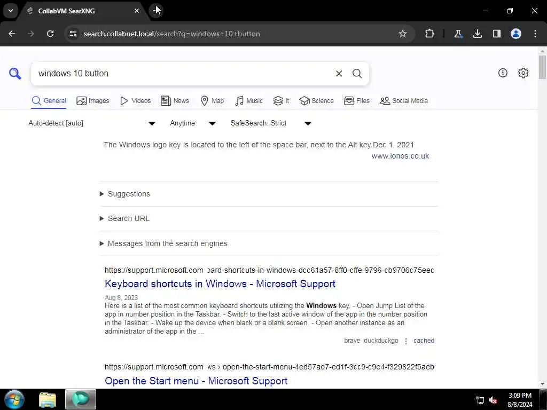Click the page vertical scrollbar thumb
Viewport: 547px width, 410px height.
click(x=542, y=67)
